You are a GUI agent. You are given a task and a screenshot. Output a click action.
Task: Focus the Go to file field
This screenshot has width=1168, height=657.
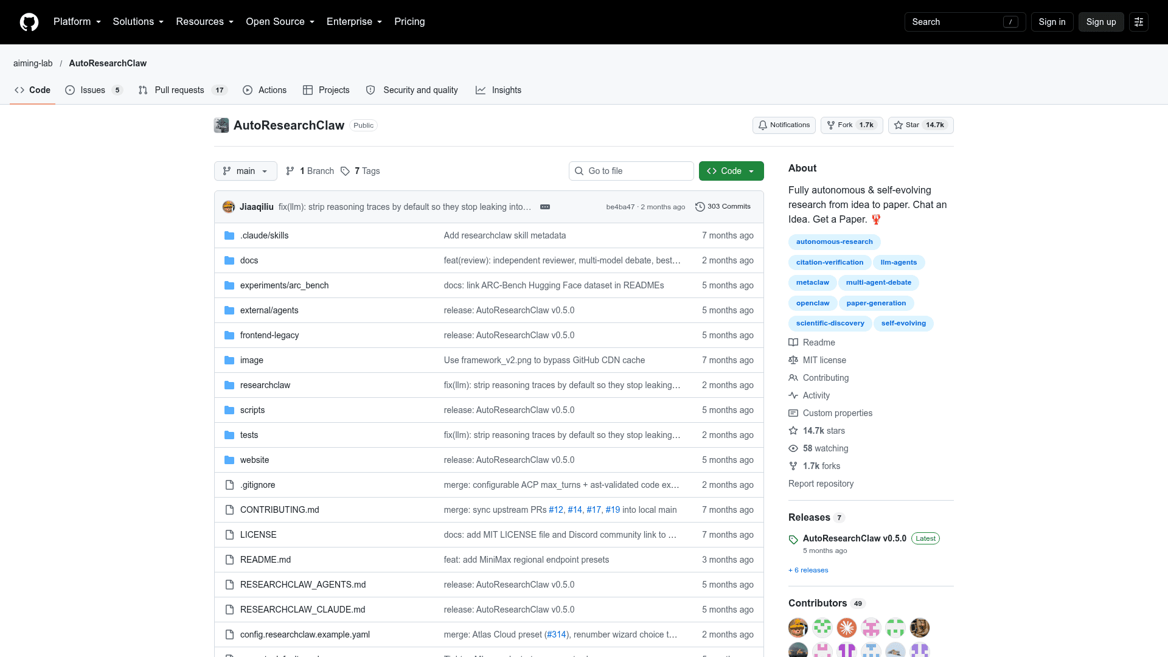[x=631, y=171]
